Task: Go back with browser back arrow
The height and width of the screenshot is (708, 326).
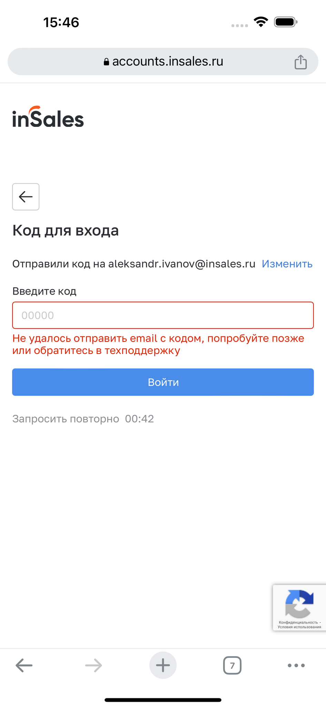Action: (24, 665)
